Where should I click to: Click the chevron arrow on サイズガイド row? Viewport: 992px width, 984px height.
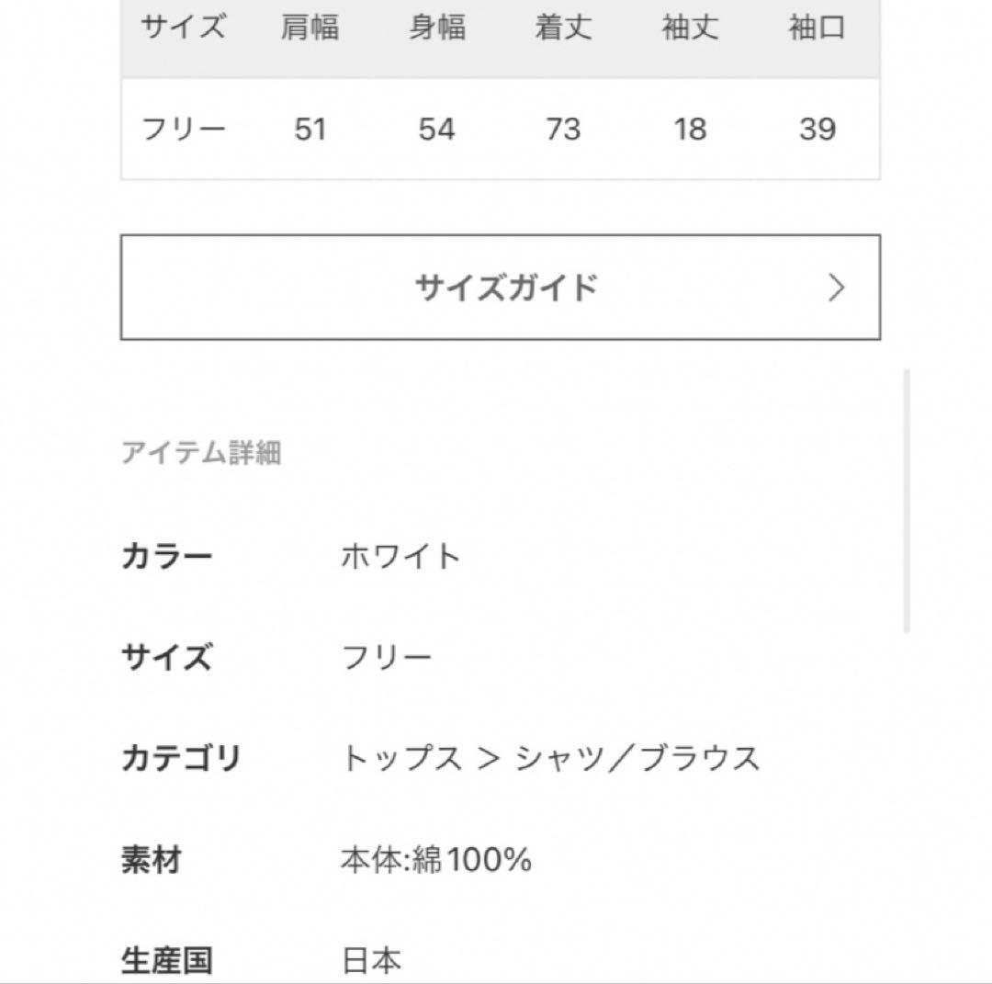click(x=836, y=287)
